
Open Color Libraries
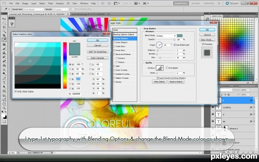coord(98,58)
